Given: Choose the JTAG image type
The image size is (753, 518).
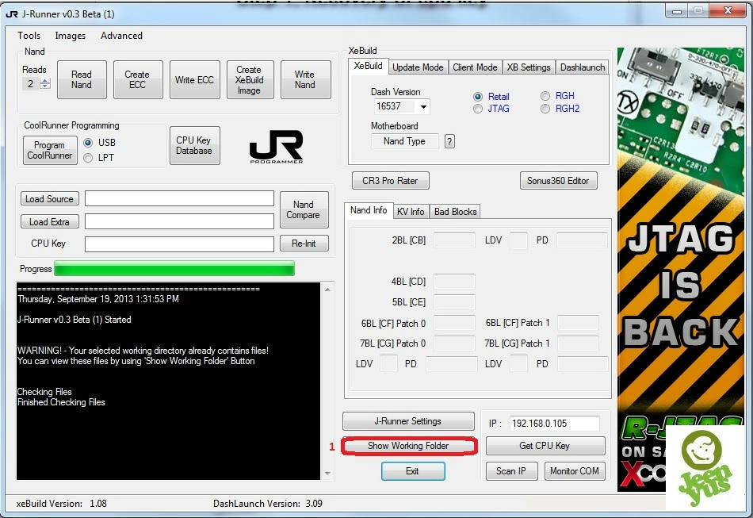Looking at the screenshot, I should pos(478,109).
